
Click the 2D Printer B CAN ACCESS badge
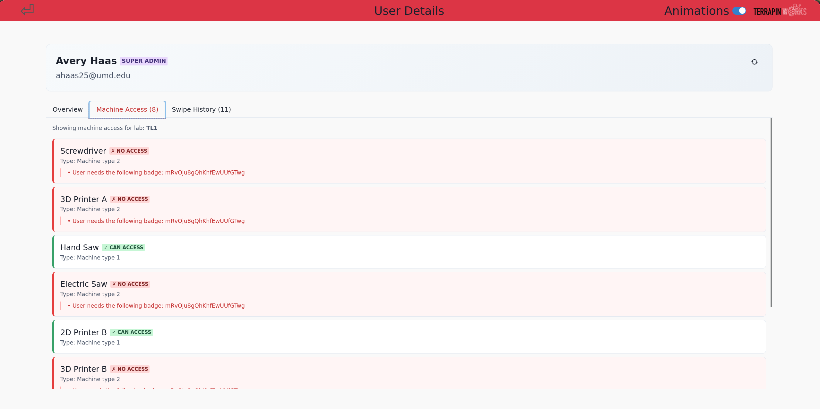(131, 332)
